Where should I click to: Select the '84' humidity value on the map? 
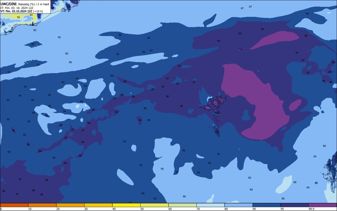click(308, 188)
